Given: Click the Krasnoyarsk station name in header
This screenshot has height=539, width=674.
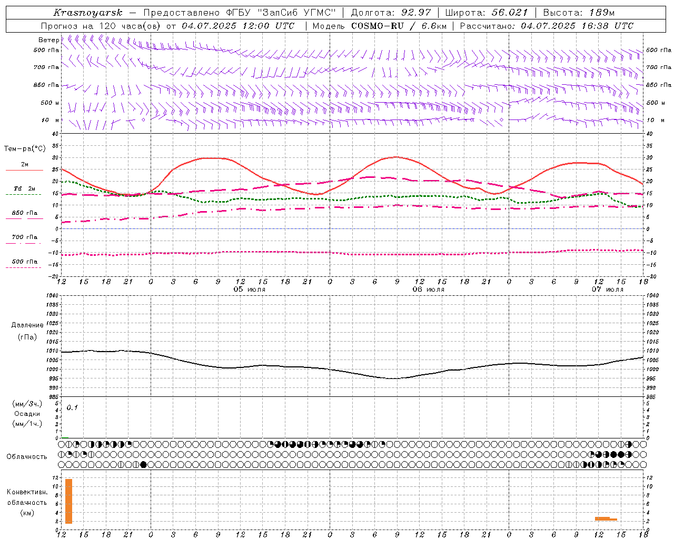Looking at the screenshot, I should tap(87, 13).
